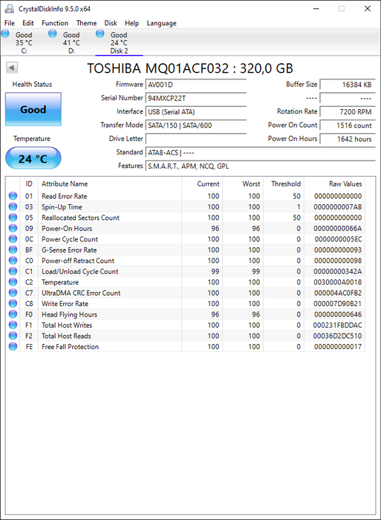Click the Transfer Mode field

coord(196,126)
